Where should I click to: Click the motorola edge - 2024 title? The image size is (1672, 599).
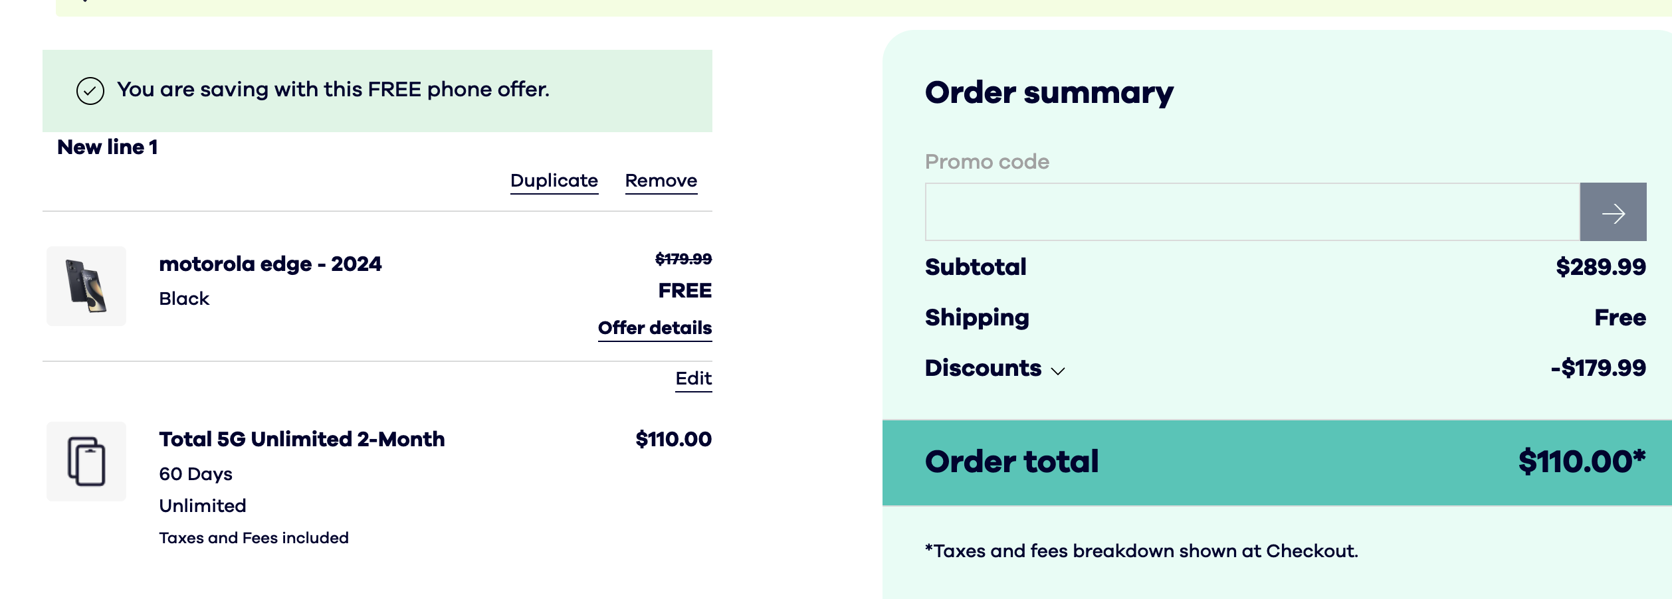(x=270, y=264)
